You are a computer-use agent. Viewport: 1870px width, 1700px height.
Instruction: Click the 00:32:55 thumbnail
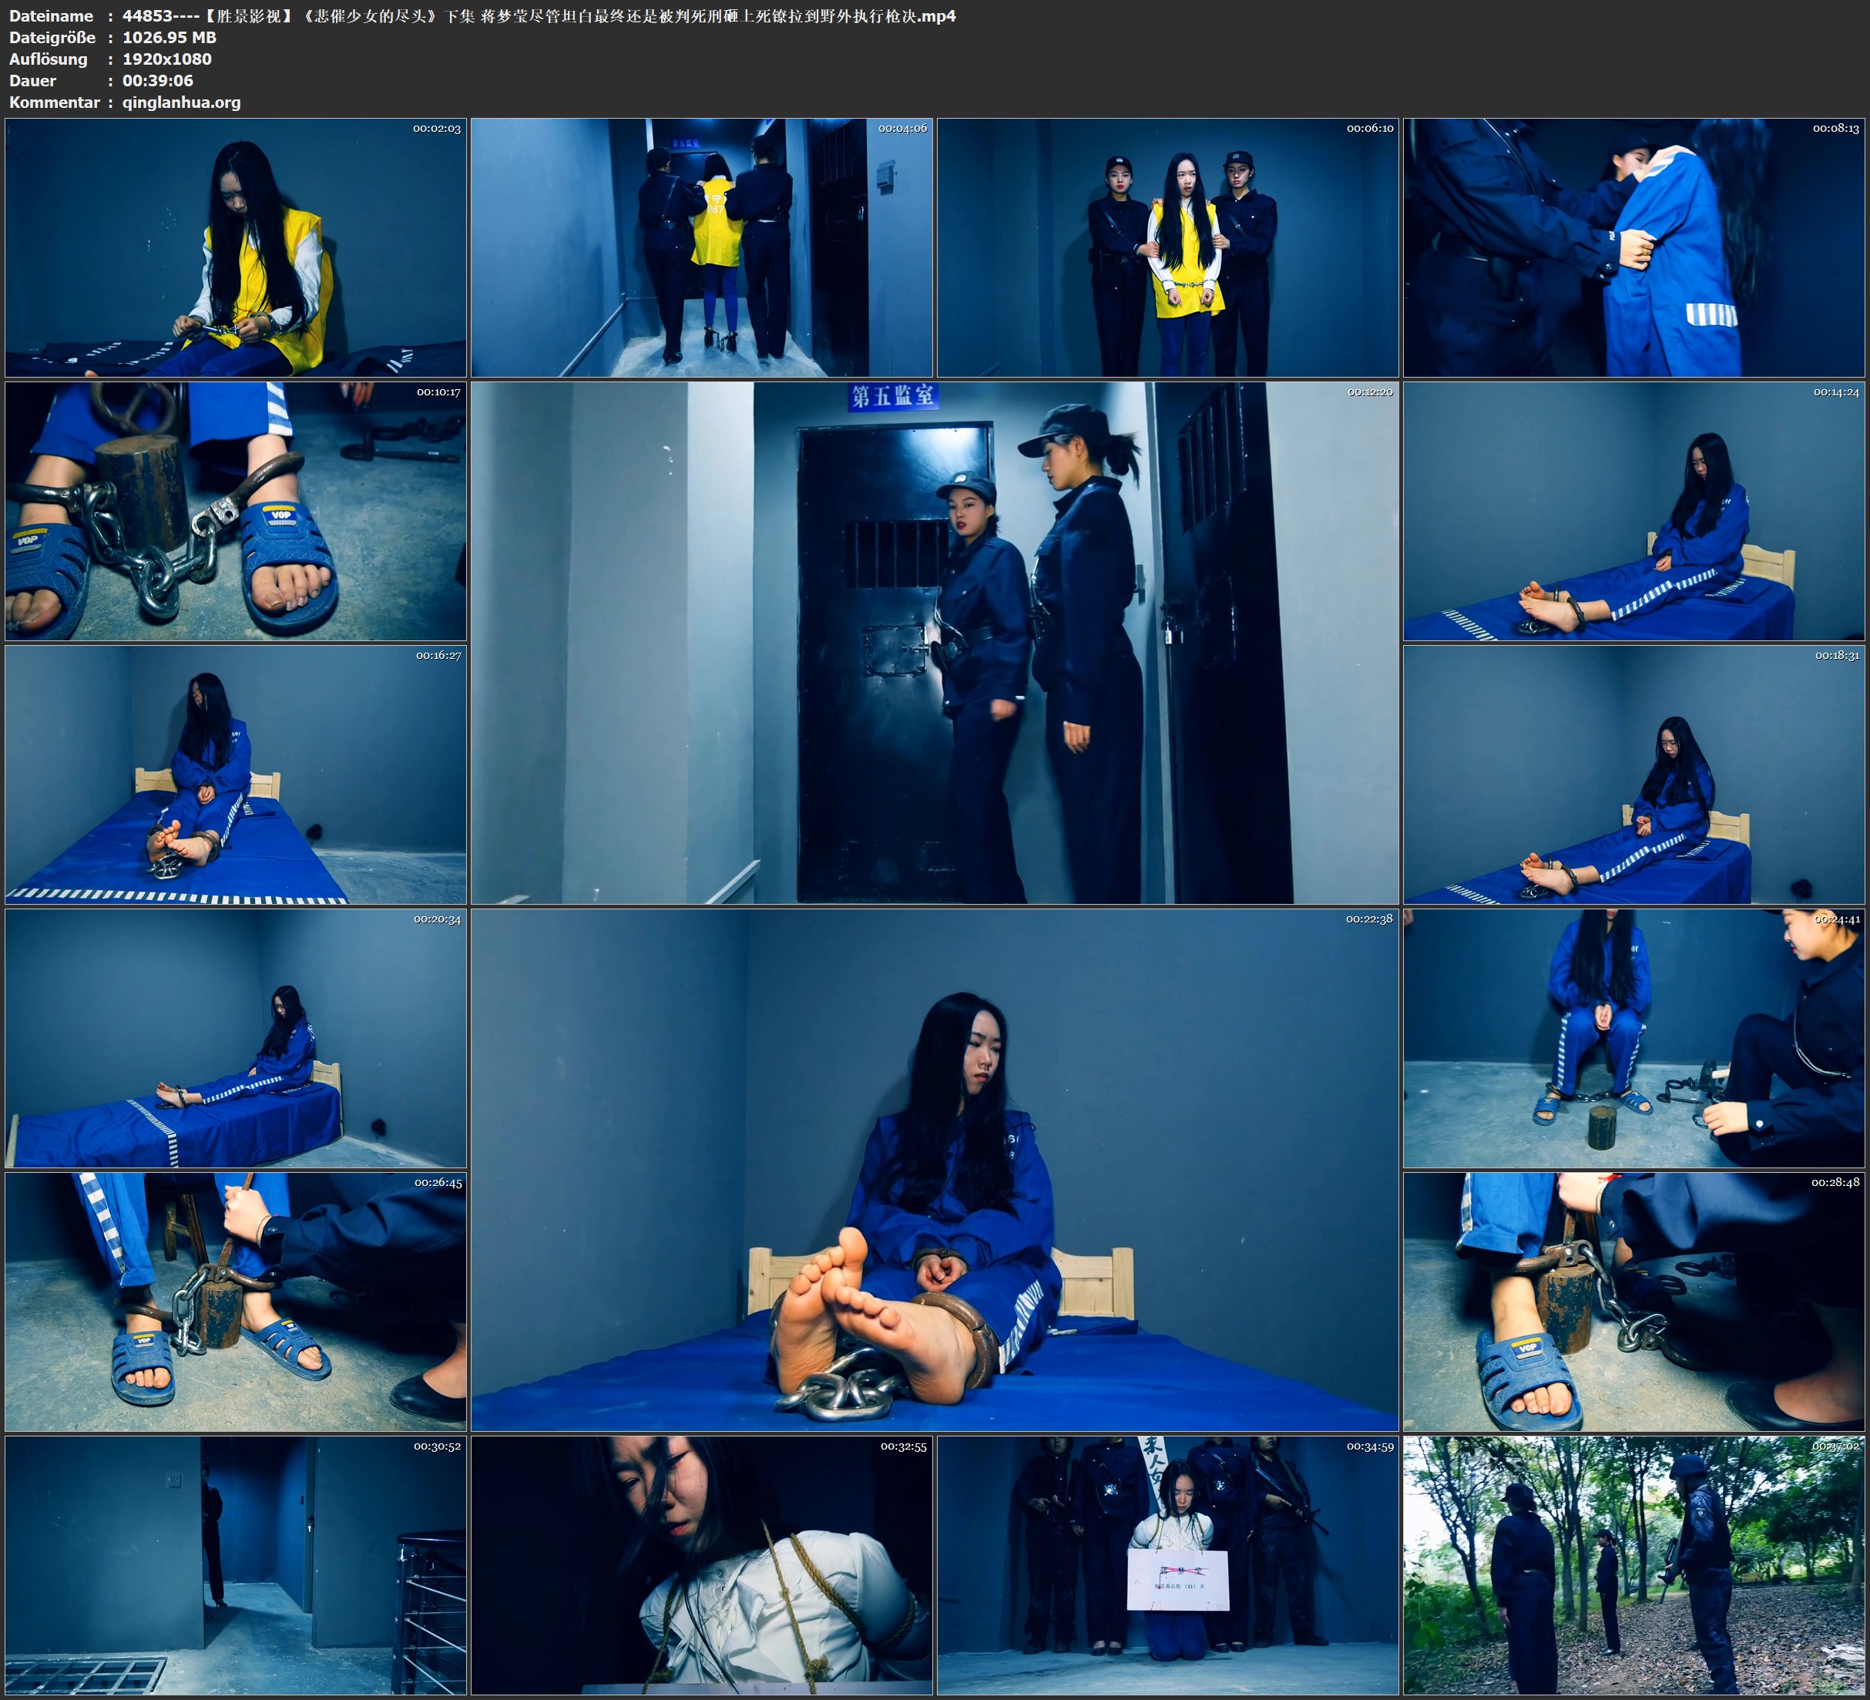tap(701, 1565)
